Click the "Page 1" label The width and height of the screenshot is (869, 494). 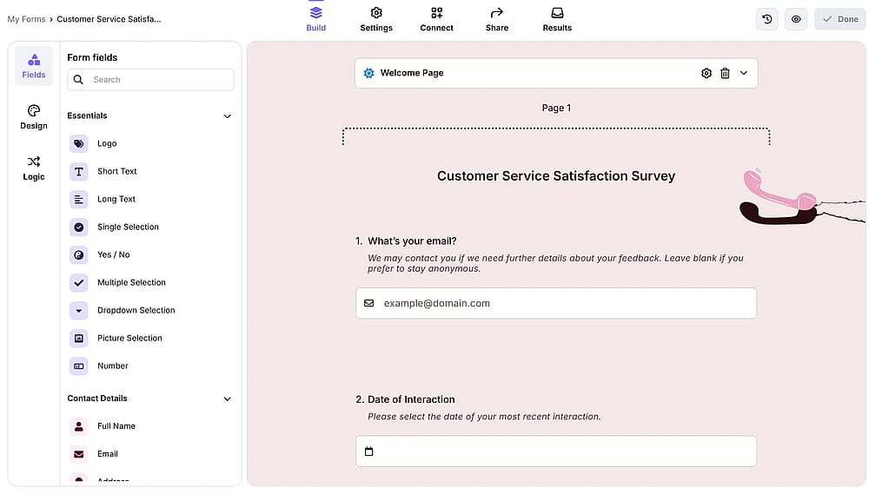click(x=556, y=108)
